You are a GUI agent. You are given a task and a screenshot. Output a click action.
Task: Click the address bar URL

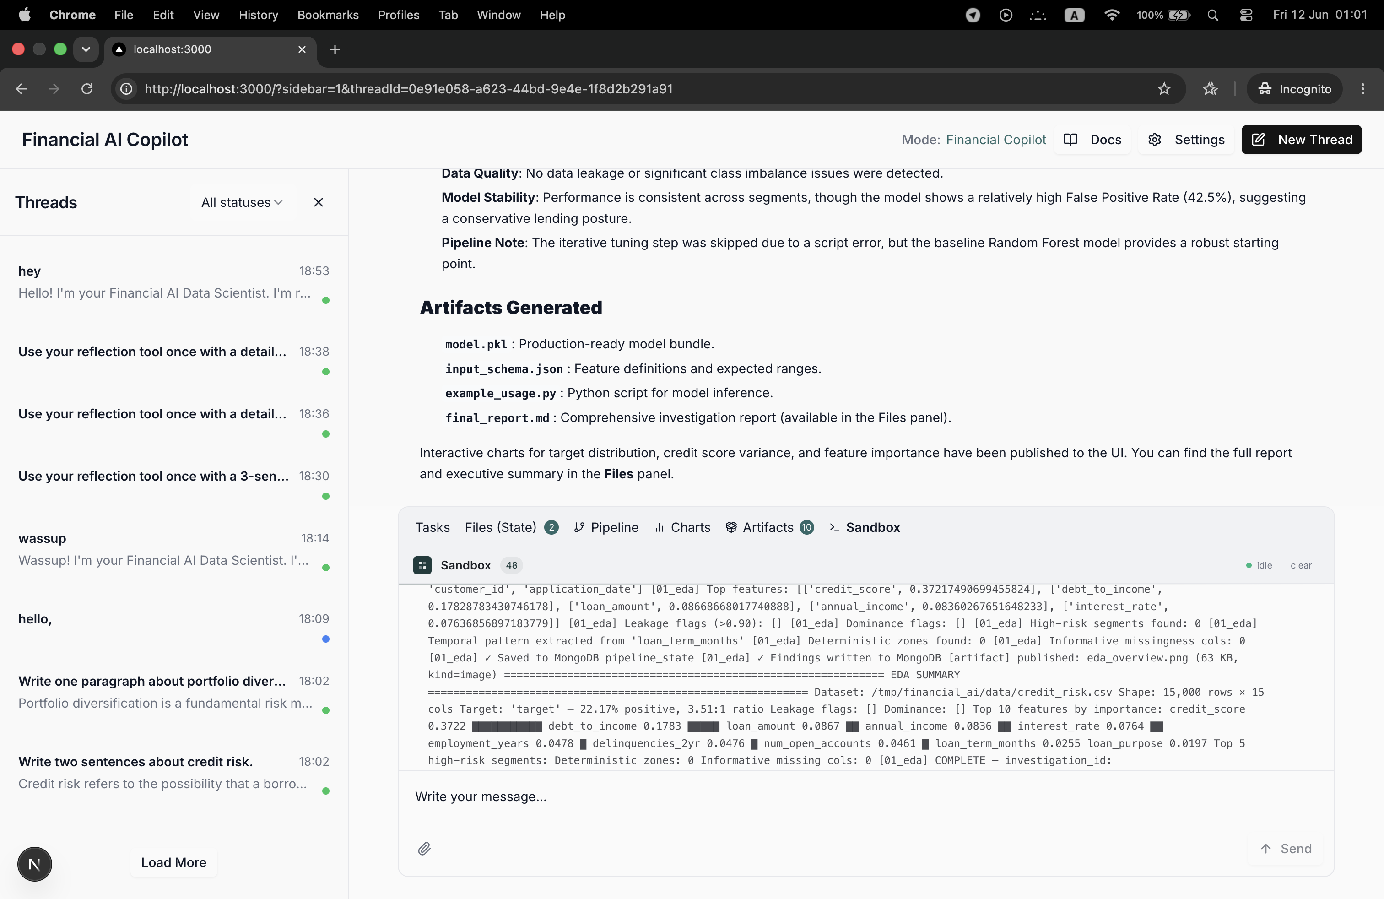(x=408, y=88)
